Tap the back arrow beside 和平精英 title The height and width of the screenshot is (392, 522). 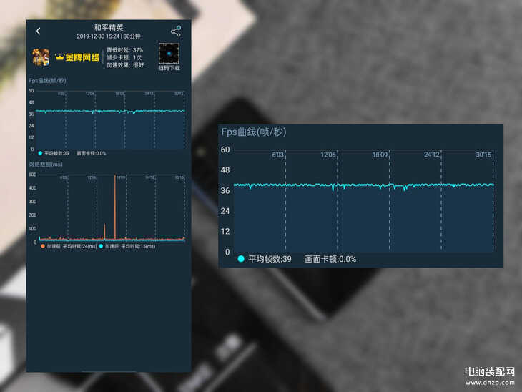tap(39, 31)
